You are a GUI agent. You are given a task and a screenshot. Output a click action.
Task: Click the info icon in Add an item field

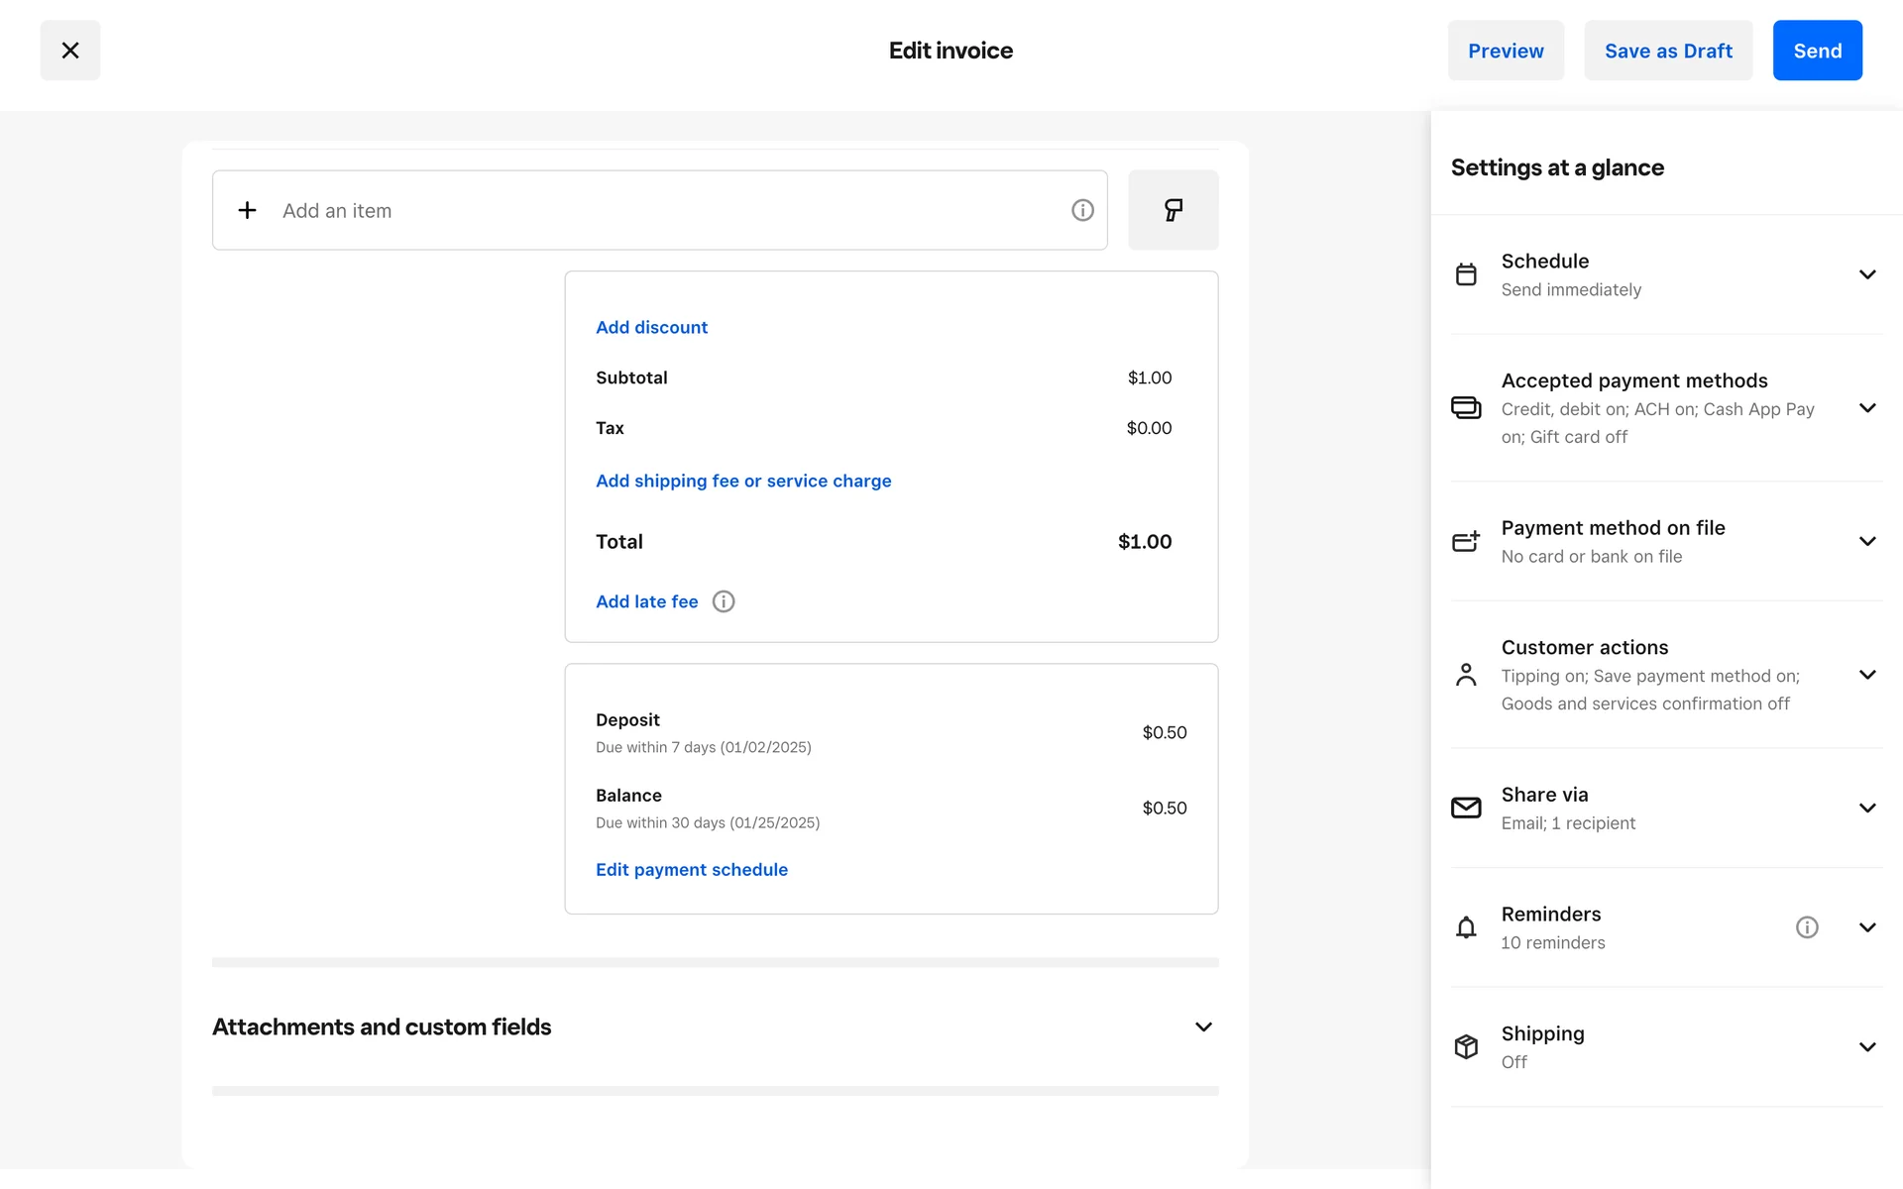tap(1082, 210)
